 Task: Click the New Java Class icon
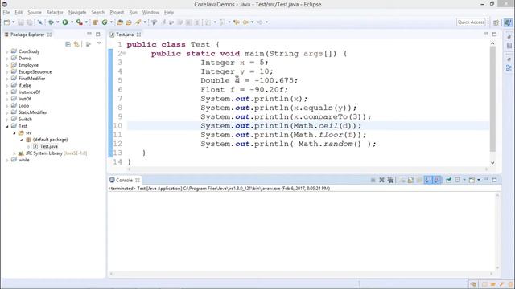click(x=105, y=22)
